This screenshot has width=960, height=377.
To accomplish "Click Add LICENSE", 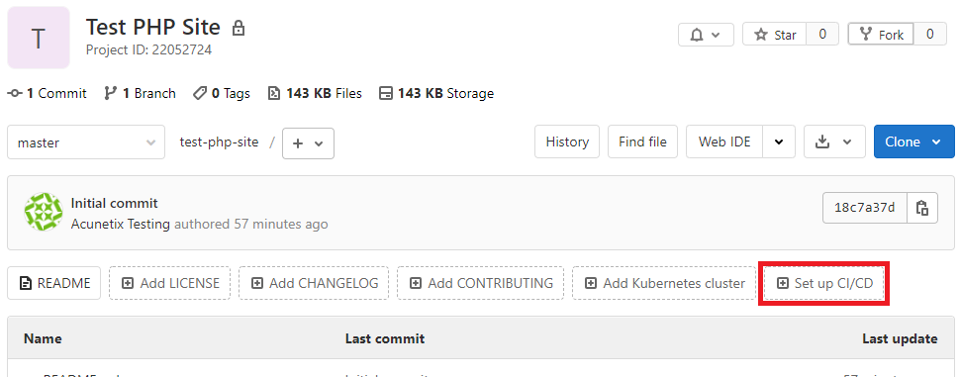I will tap(170, 283).
